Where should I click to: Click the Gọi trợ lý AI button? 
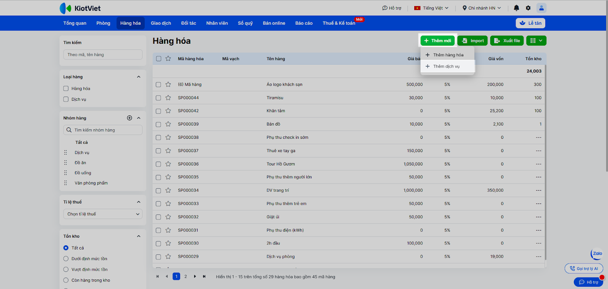[584, 268]
